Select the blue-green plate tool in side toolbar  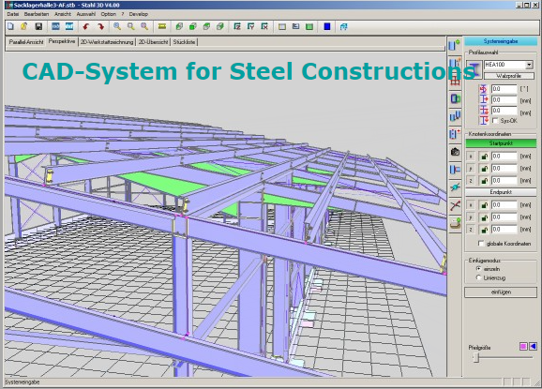(x=455, y=98)
